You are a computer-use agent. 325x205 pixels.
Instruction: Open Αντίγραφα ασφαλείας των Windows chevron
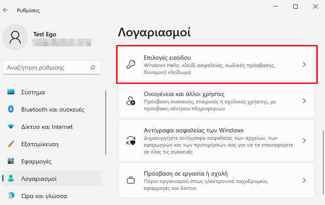(x=304, y=141)
